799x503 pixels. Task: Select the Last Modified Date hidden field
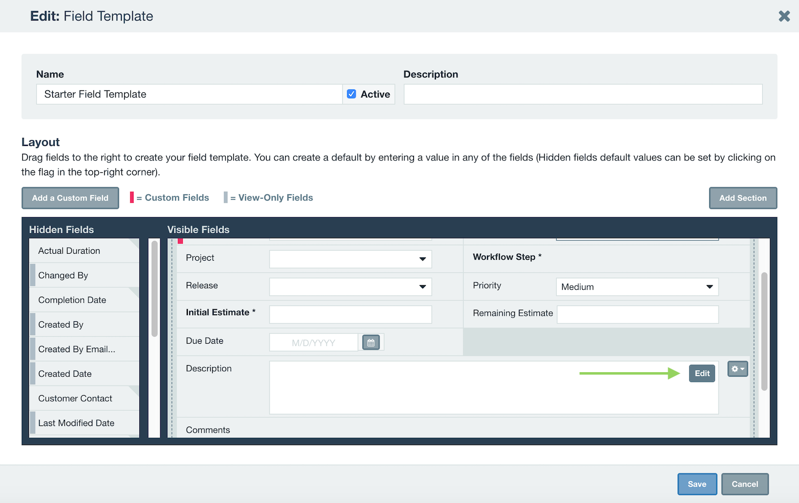84,423
